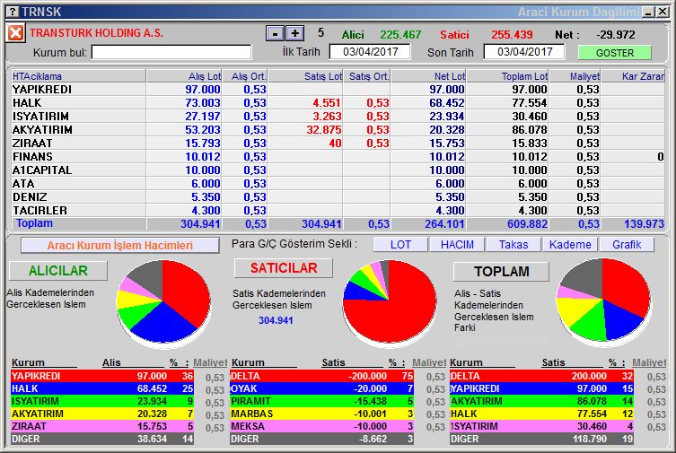Switch display to HACIM
676x453 pixels.
(457, 245)
